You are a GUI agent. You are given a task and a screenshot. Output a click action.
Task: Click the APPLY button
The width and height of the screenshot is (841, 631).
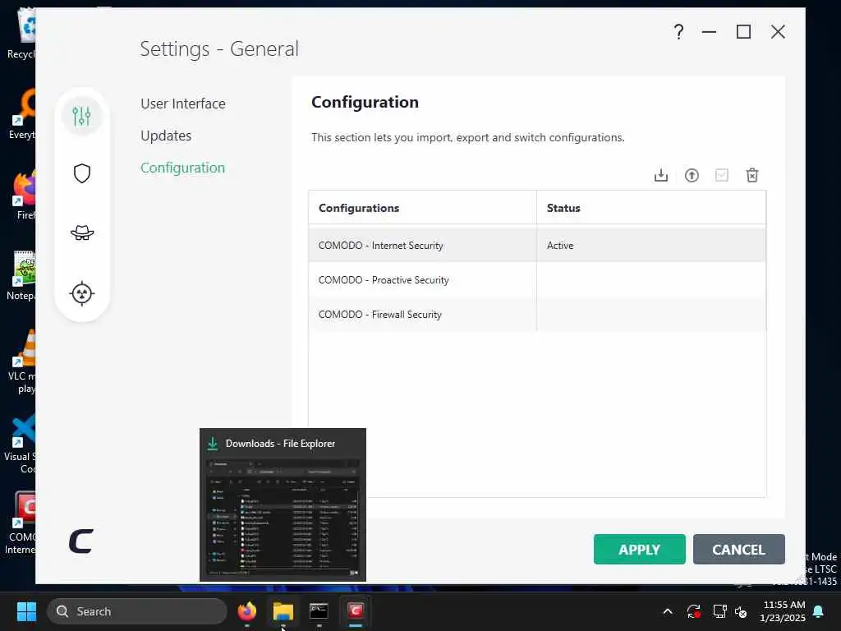point(639,550)
